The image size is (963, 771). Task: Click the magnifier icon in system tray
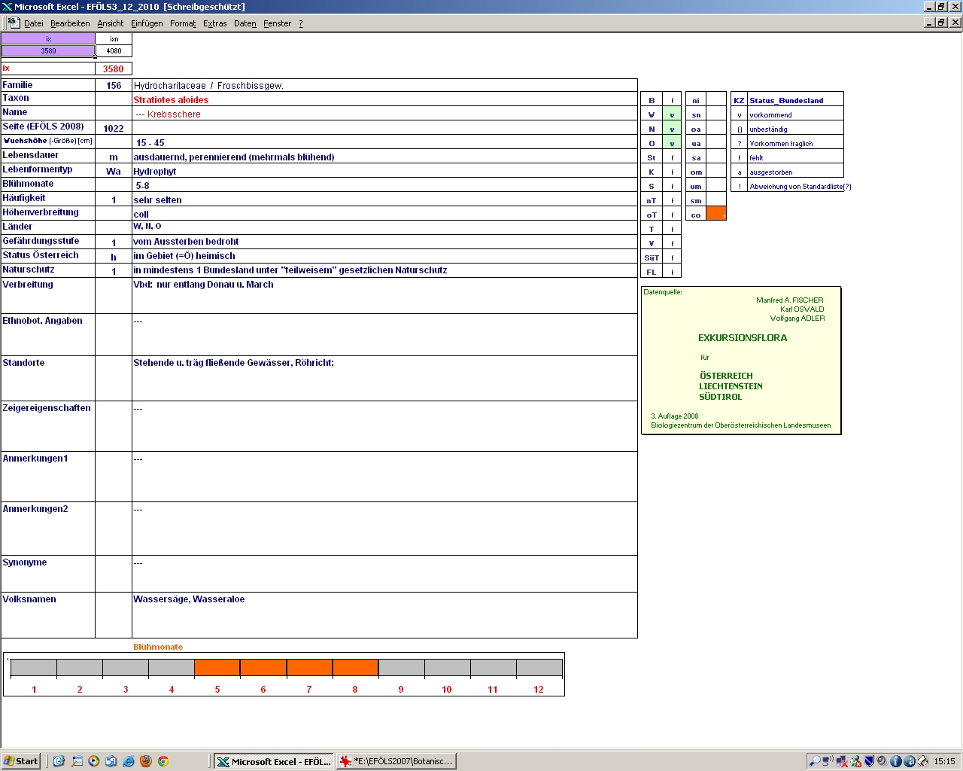point(815,761)
